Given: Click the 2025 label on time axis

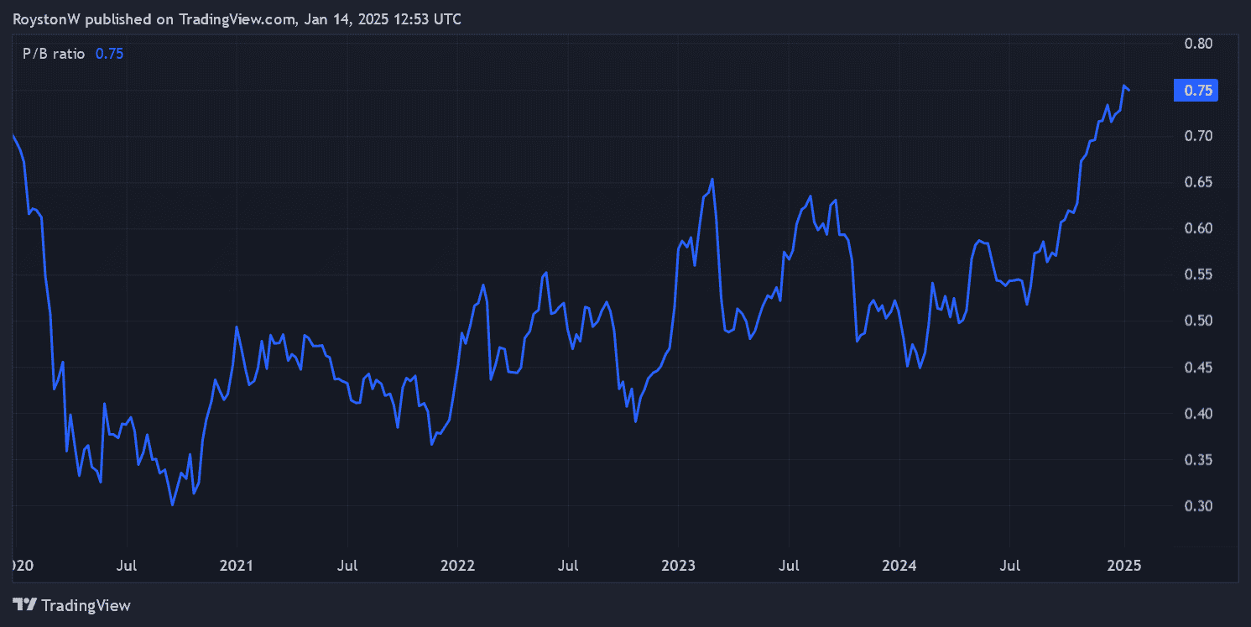Looking at the screenshot, I should click(1123, 566).
